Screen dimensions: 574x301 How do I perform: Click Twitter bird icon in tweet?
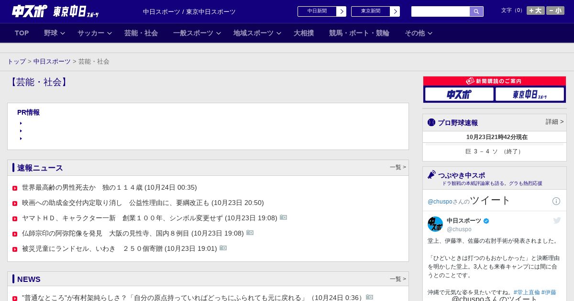[557, 220]
